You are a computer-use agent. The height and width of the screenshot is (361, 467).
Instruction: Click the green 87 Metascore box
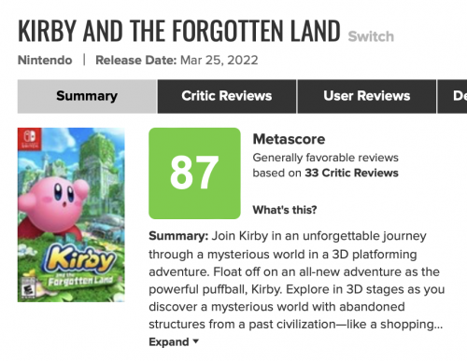click(x=194, y=174)
